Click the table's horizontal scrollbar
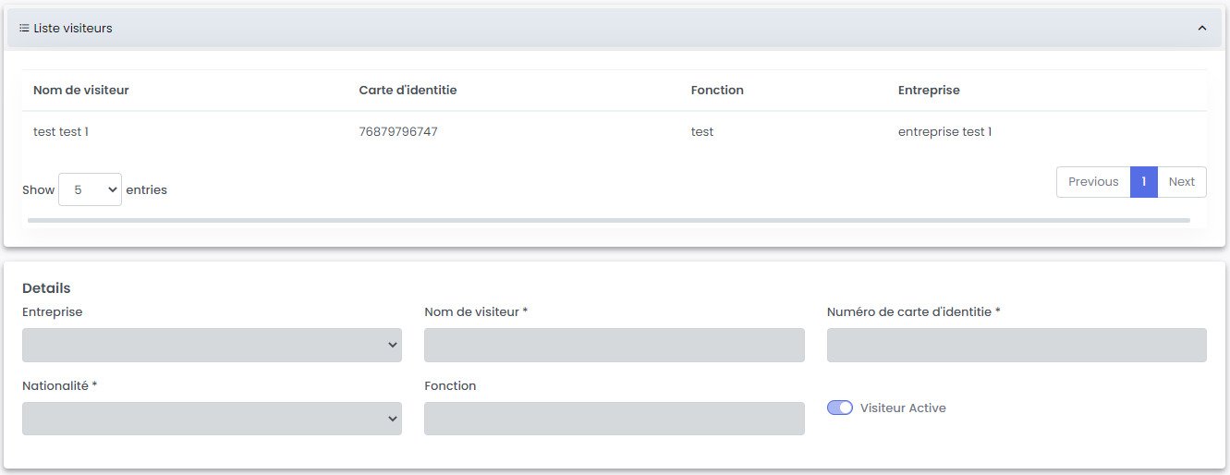This screenshot has width=1230, height=475. [608, 220]
